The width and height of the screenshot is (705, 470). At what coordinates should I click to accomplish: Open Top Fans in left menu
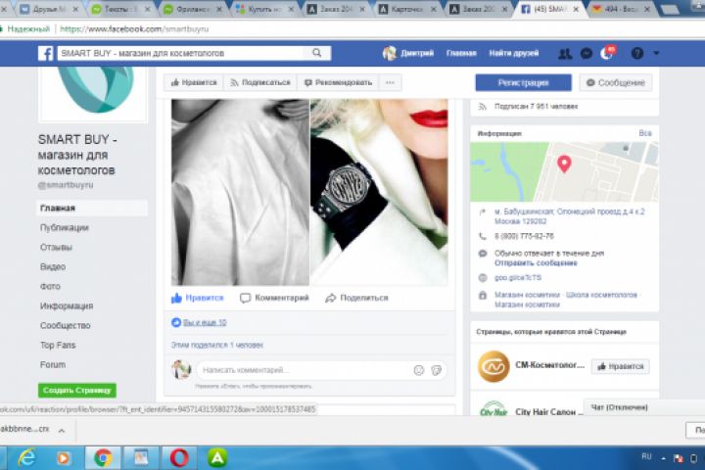point(58,345)
